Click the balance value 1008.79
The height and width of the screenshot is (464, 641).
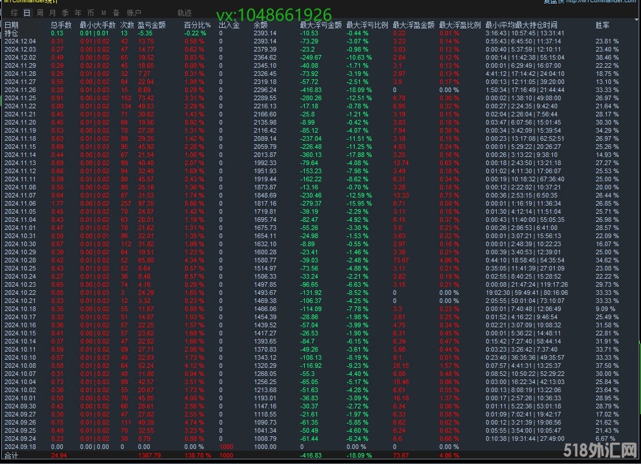265,439
